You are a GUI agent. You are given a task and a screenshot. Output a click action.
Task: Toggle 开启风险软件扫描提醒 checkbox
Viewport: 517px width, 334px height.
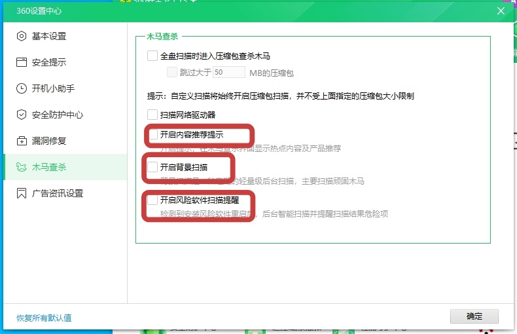[x=152, y=200]
